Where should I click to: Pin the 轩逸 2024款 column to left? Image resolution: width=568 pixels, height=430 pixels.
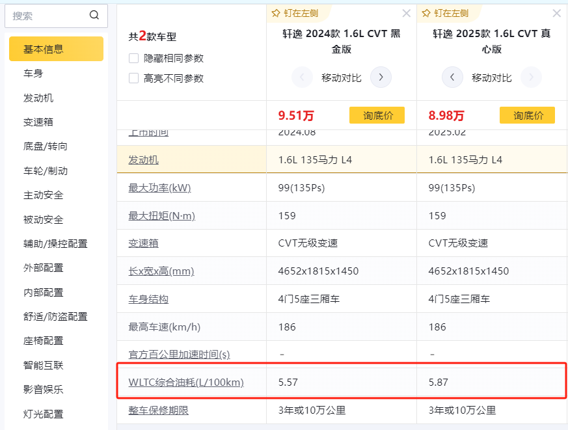[295, 14]
